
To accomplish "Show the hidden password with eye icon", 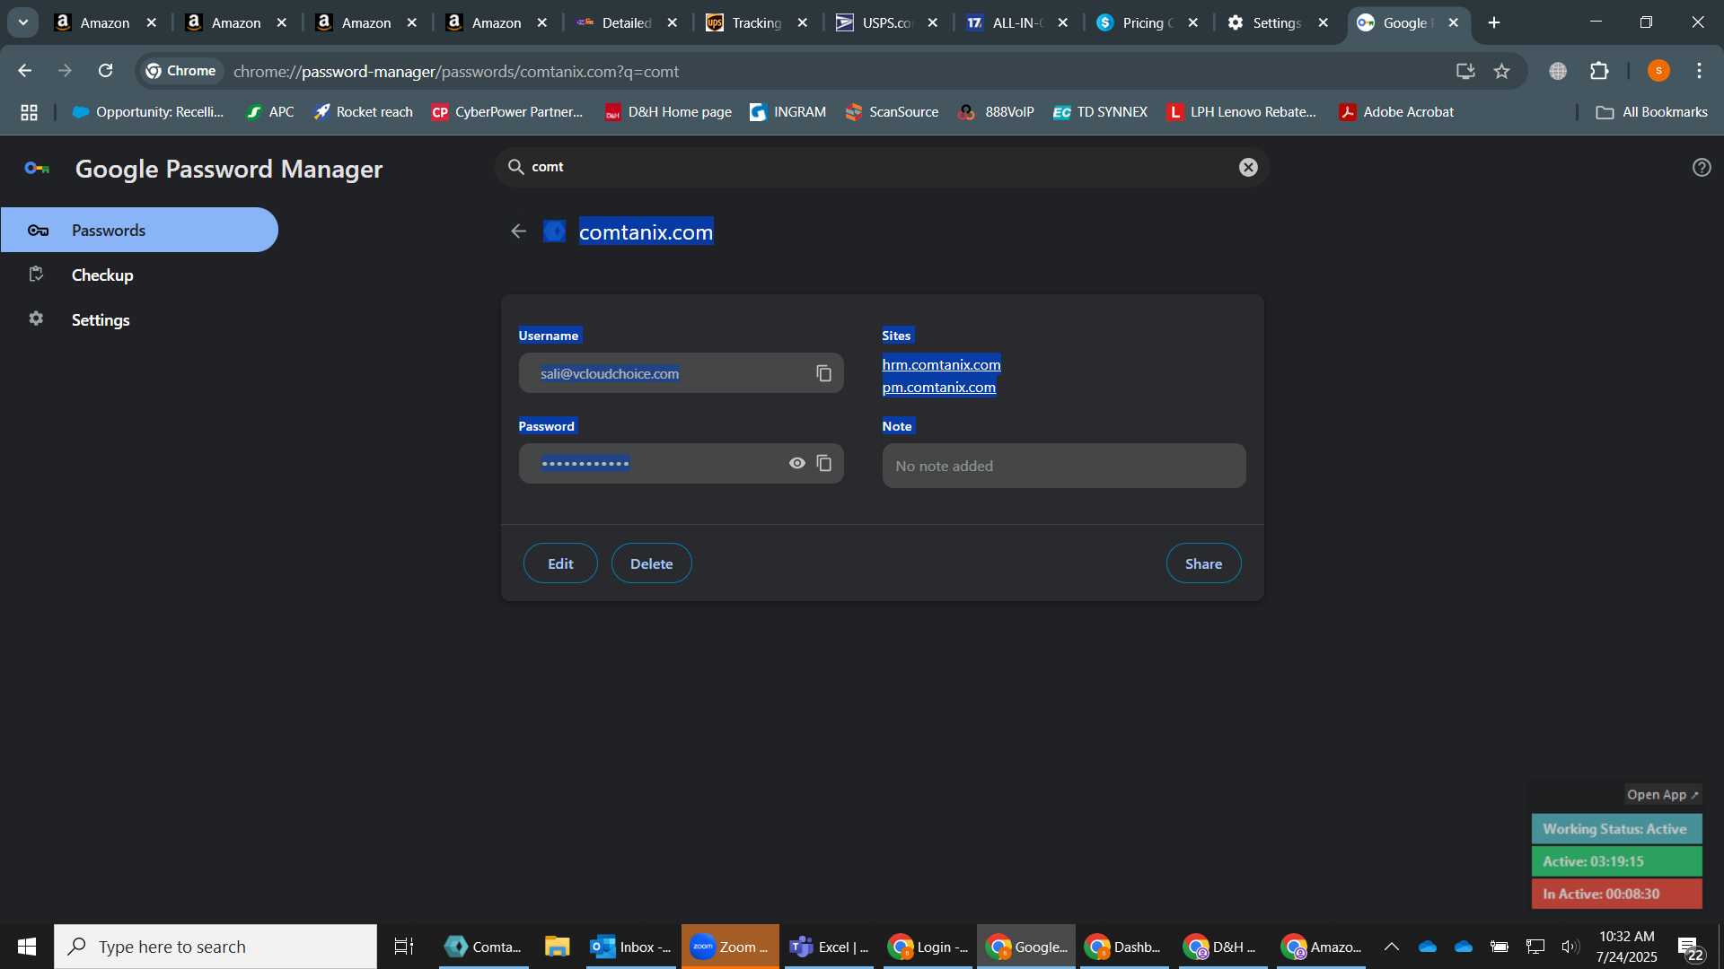I will (x=796, y=463).
